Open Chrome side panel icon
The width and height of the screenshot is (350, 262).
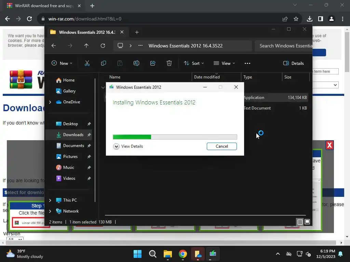(x=321, y=19)
